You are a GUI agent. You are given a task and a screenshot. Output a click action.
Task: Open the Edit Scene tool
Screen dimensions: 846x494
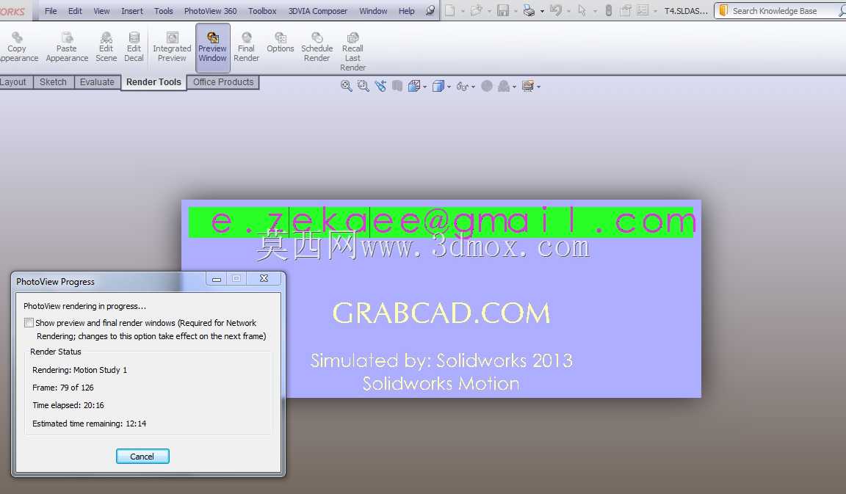tap(106, 48)
